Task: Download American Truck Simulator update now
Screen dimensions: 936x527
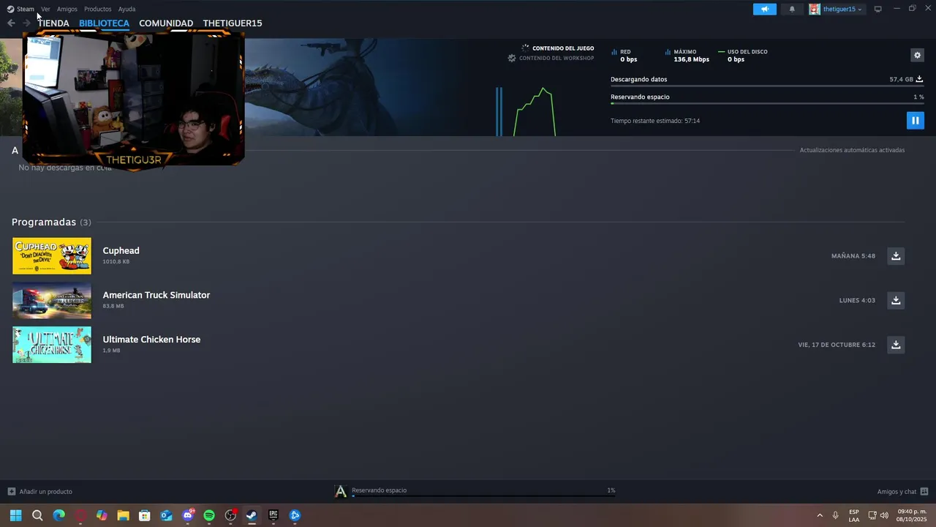Action: [x=895, y=300]
